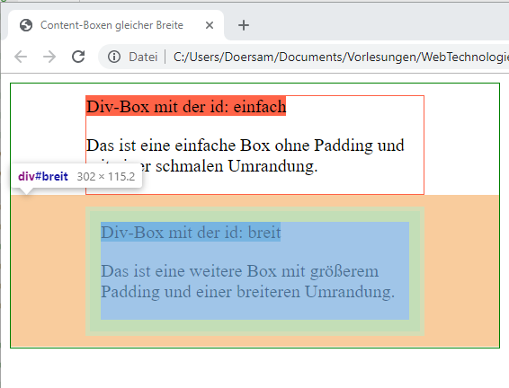Close the Content-Boxen gleicher Breite tab
Viewport: 509px width, 388px height.
pyautogui.click(x=210, y=25)
